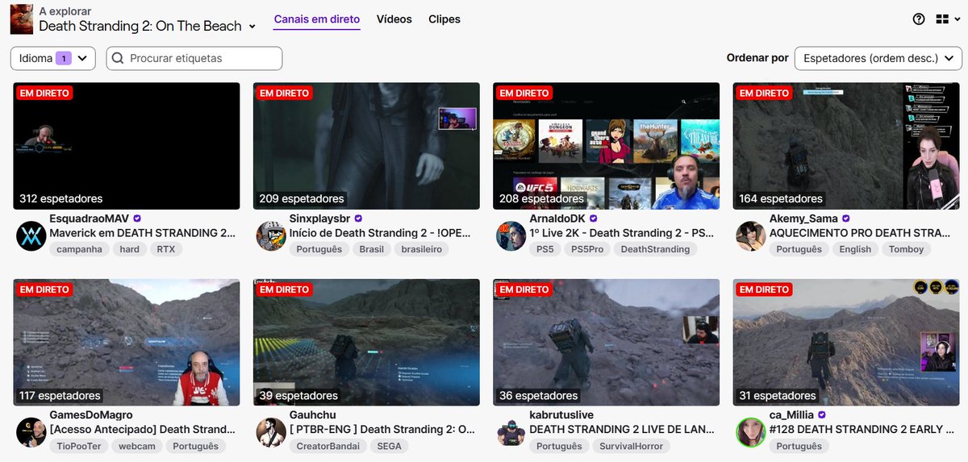Open ArnaldoDK stream thumbnail with 208 espetadores
The height and width of the screenshot is (462, 968).
click(607, 146)
